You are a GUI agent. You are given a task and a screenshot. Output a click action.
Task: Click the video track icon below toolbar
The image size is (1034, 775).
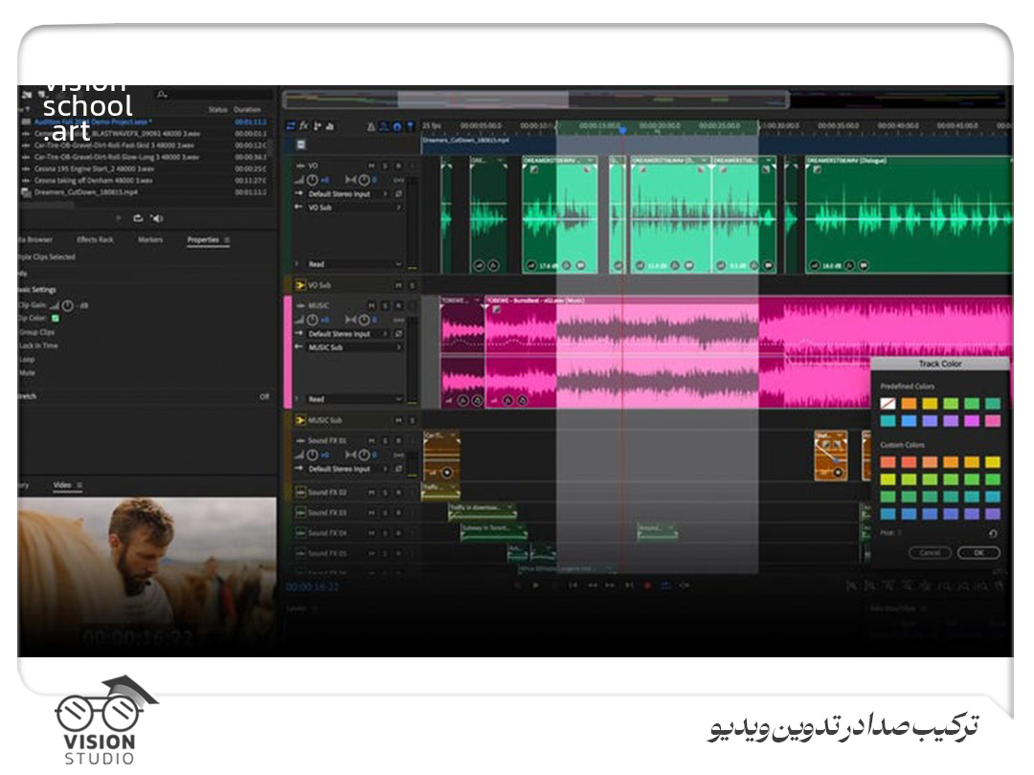click(301, 144)
